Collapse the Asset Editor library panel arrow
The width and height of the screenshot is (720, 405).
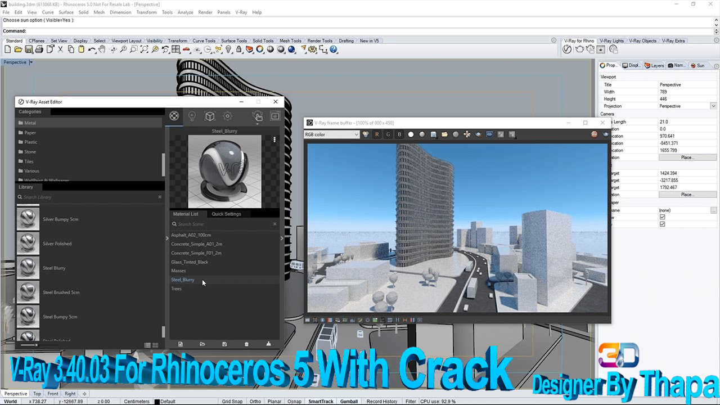click(x=166, y=238)
